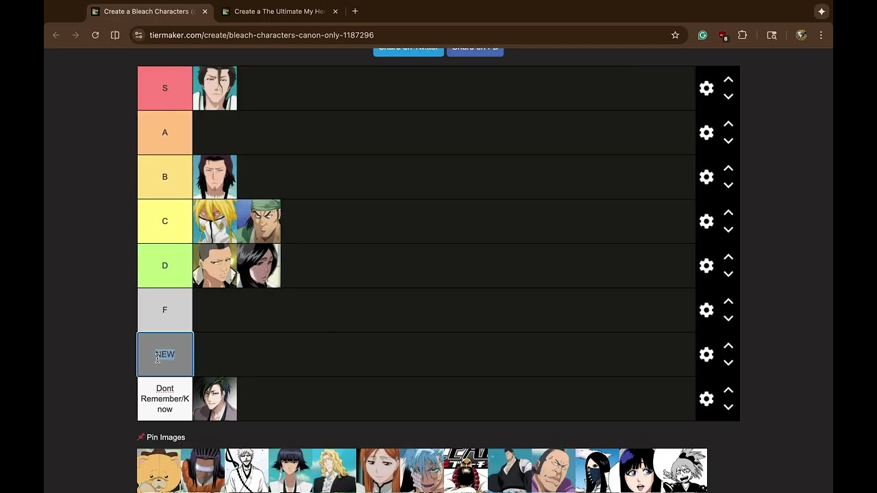Open settings gear for F tier row
The image size is (877, 493).
click(x=706, y=310)
